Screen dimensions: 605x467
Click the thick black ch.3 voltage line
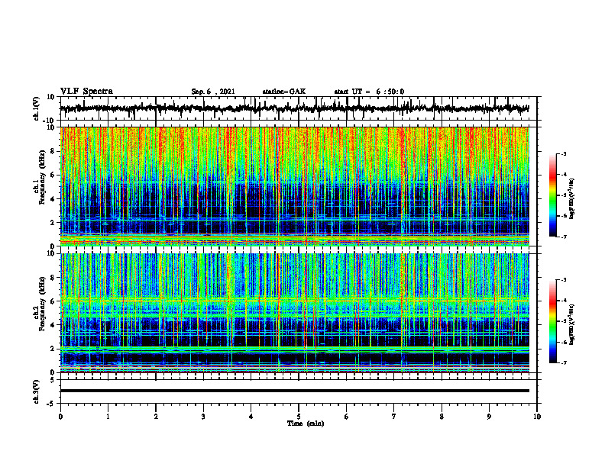[x=295, y=391]
